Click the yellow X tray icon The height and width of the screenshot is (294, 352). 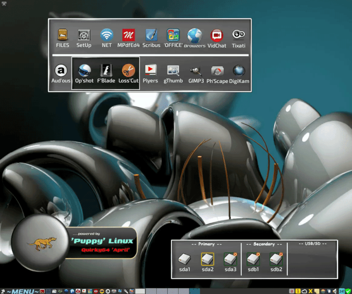pos(310,291)
